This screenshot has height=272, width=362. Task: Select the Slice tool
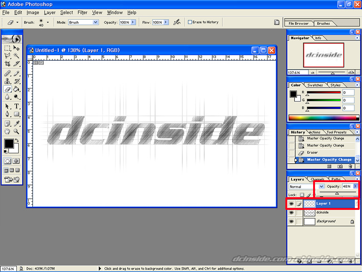click(16, 64)
